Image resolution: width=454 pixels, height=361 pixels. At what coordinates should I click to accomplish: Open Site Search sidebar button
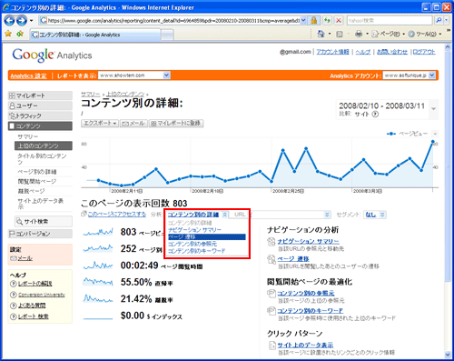(44, 222)
